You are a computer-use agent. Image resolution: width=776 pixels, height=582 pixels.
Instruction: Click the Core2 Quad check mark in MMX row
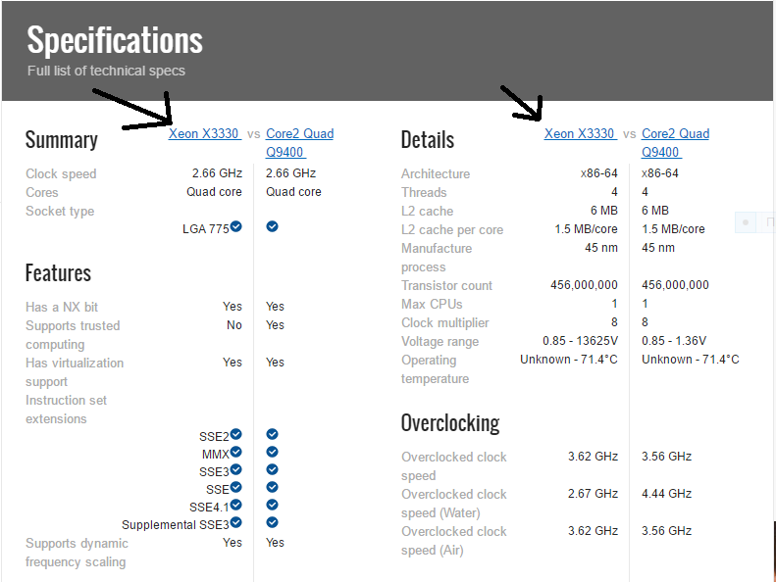point(272,452)
